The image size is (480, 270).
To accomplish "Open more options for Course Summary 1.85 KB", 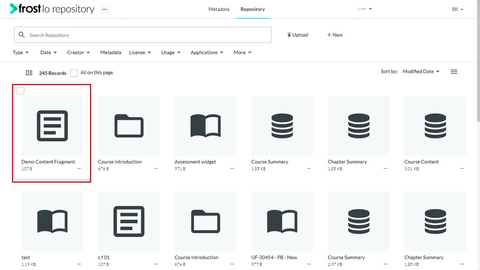I will click(x=309, y=169).
